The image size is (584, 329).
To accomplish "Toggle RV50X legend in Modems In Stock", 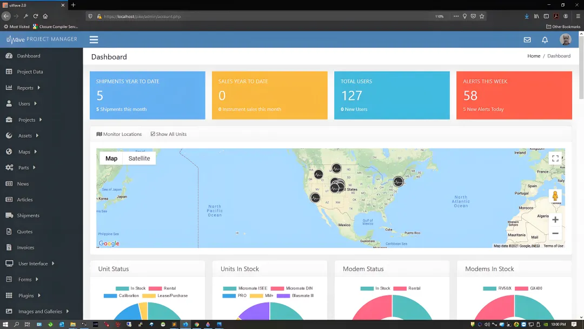I will coord(497,288).
